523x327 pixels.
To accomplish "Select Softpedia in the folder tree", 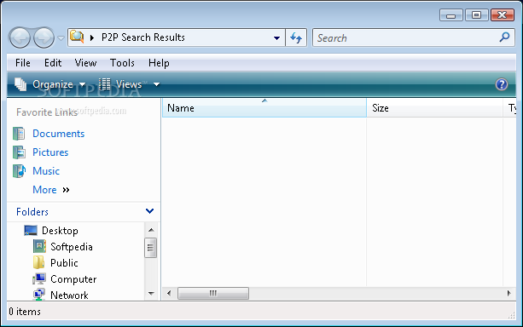I will point(72,247).
